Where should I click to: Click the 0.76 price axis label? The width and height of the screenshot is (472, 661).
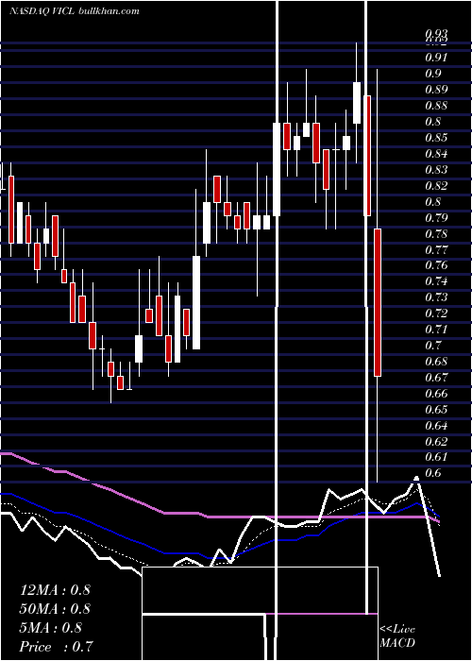[x=436, y=265]
